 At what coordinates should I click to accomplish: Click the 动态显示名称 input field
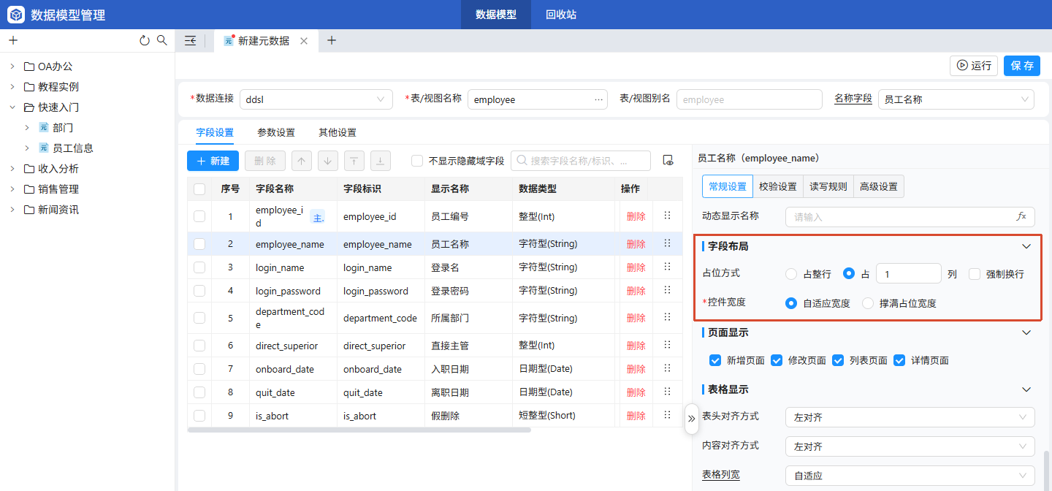pos(910,217)
